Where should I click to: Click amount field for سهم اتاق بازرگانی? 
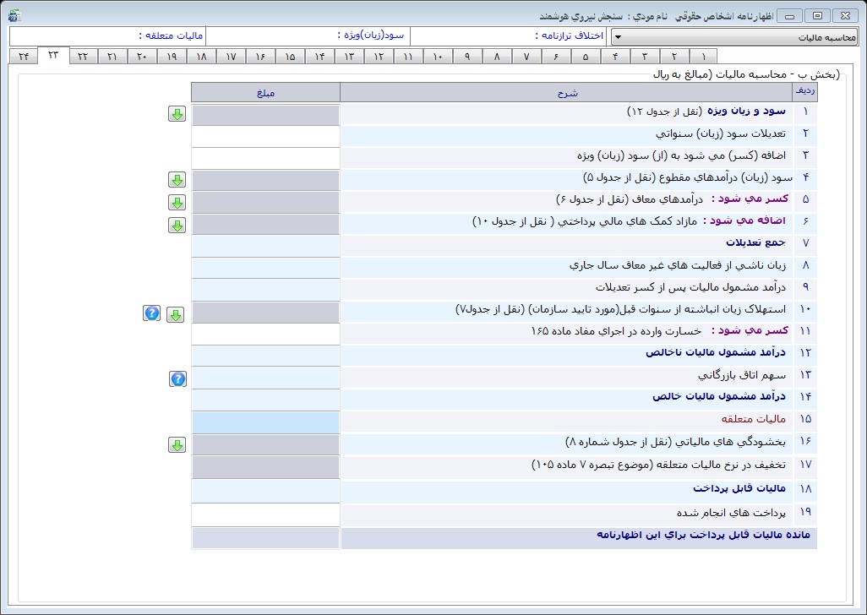pyautogui.click(x=265, y=378)
